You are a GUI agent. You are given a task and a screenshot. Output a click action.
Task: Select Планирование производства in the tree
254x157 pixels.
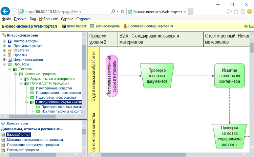pyautogui.click(x=58, y=93)
